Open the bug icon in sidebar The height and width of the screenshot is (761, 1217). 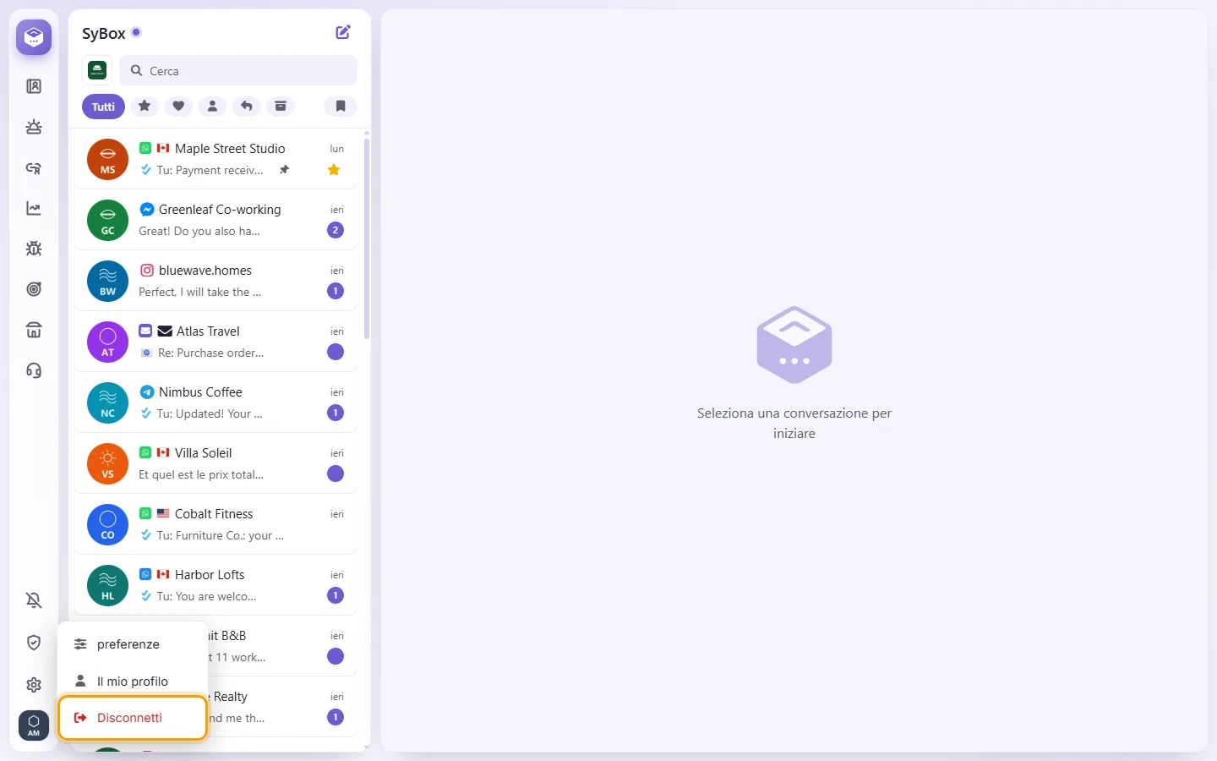click(34, 249)
